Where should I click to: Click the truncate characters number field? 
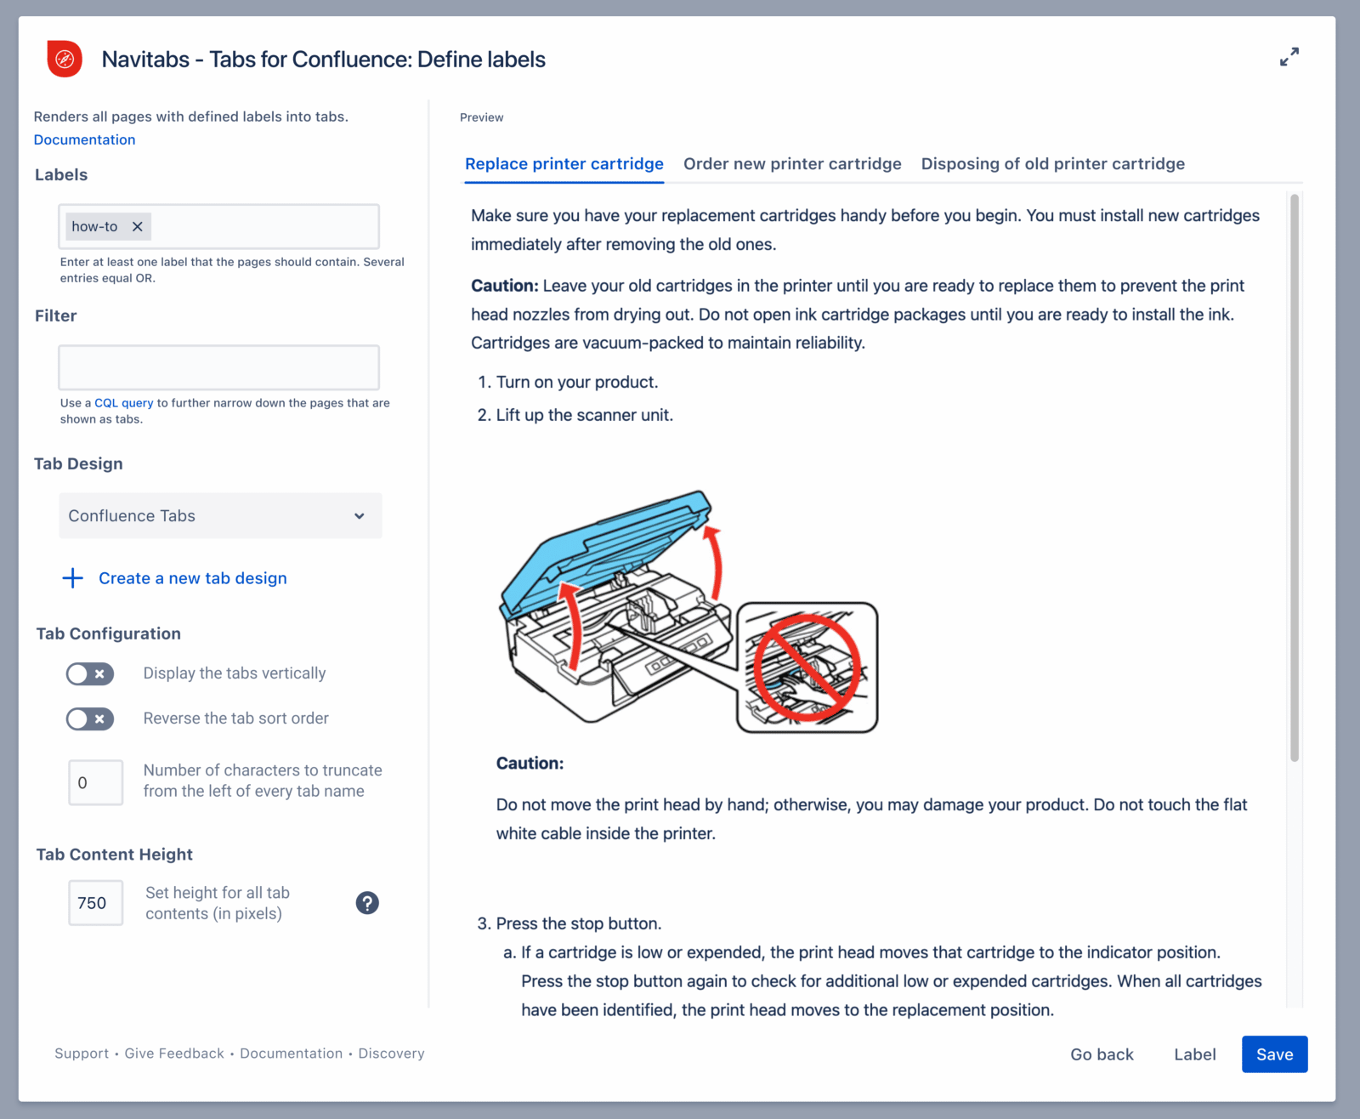point(95,782)
